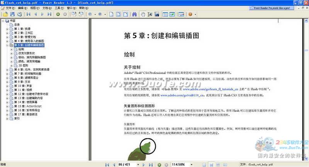Screen dimensions: 309x167
Task: Expand the 3D 图形 sub-bookmark
Action: pyautogui.click(x=12, y=65)
